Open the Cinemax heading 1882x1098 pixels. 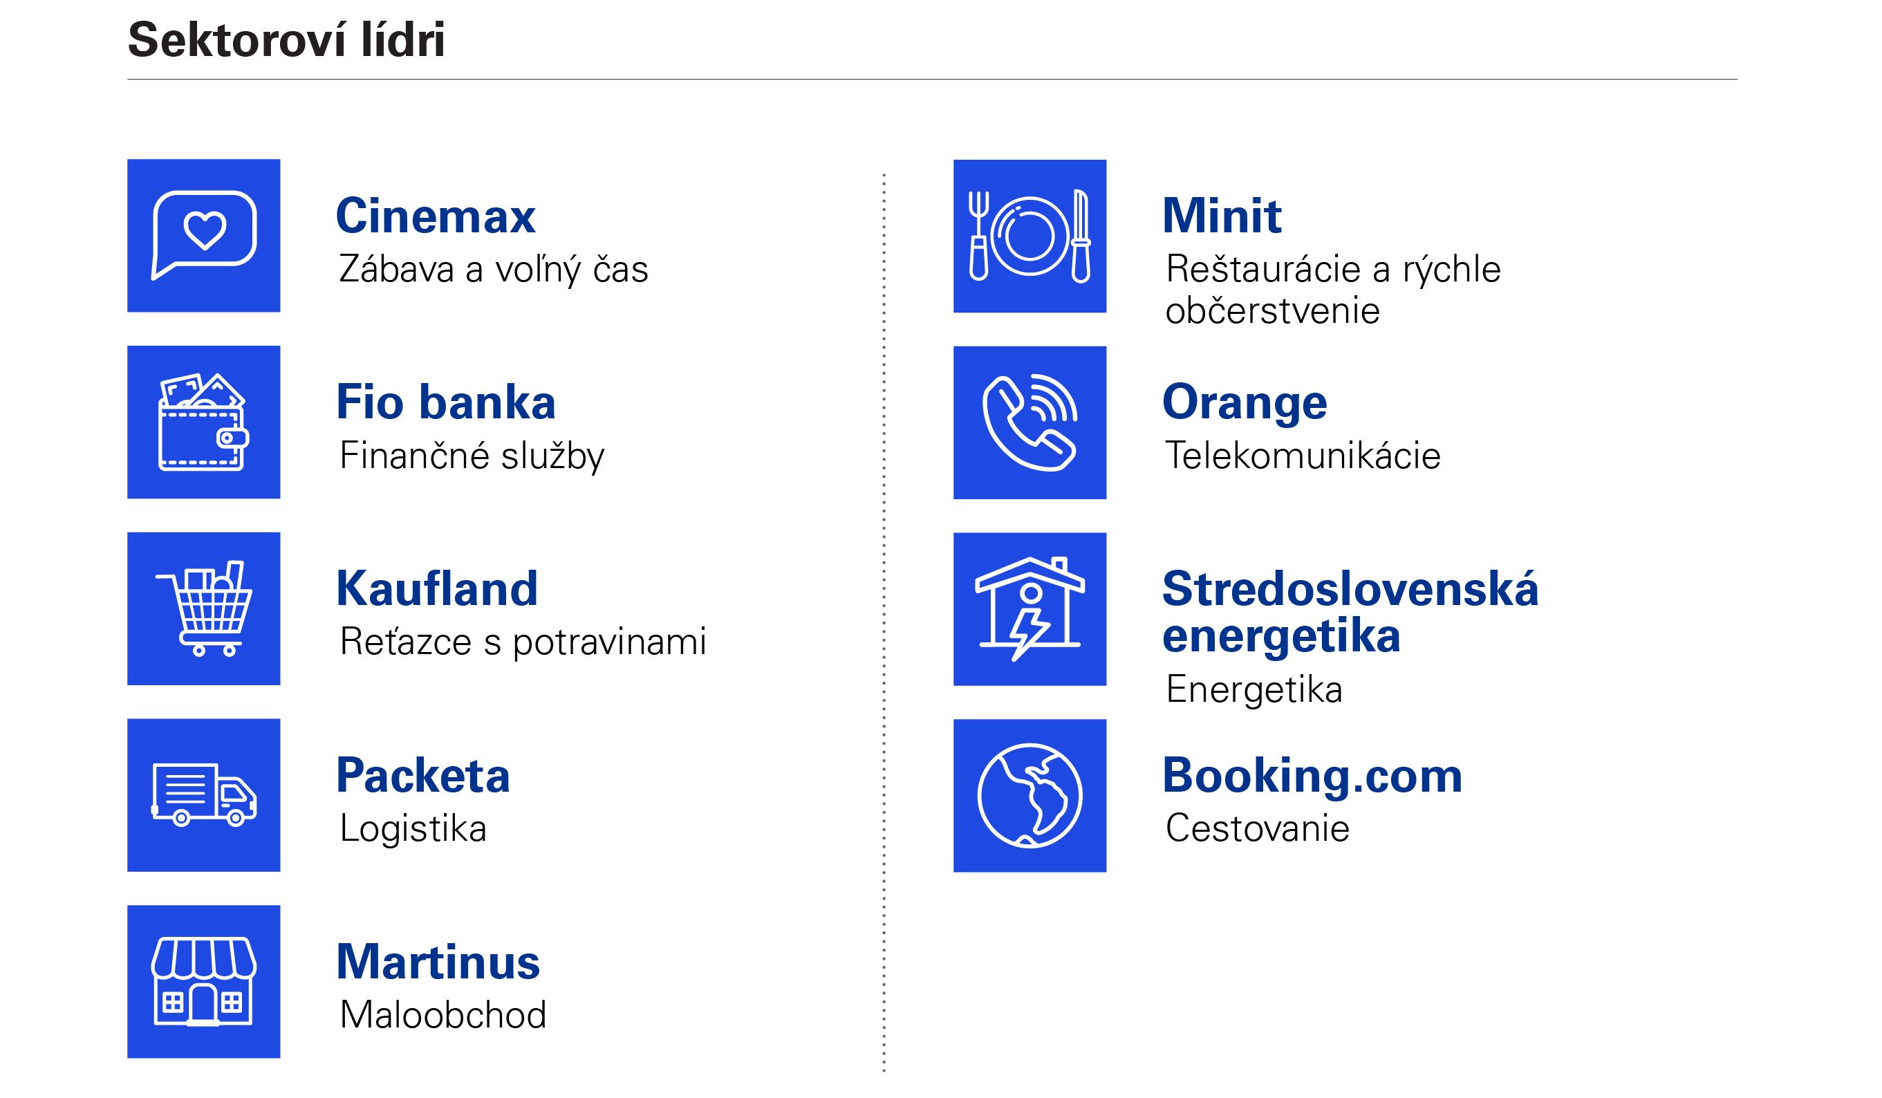tap(436, 216)
